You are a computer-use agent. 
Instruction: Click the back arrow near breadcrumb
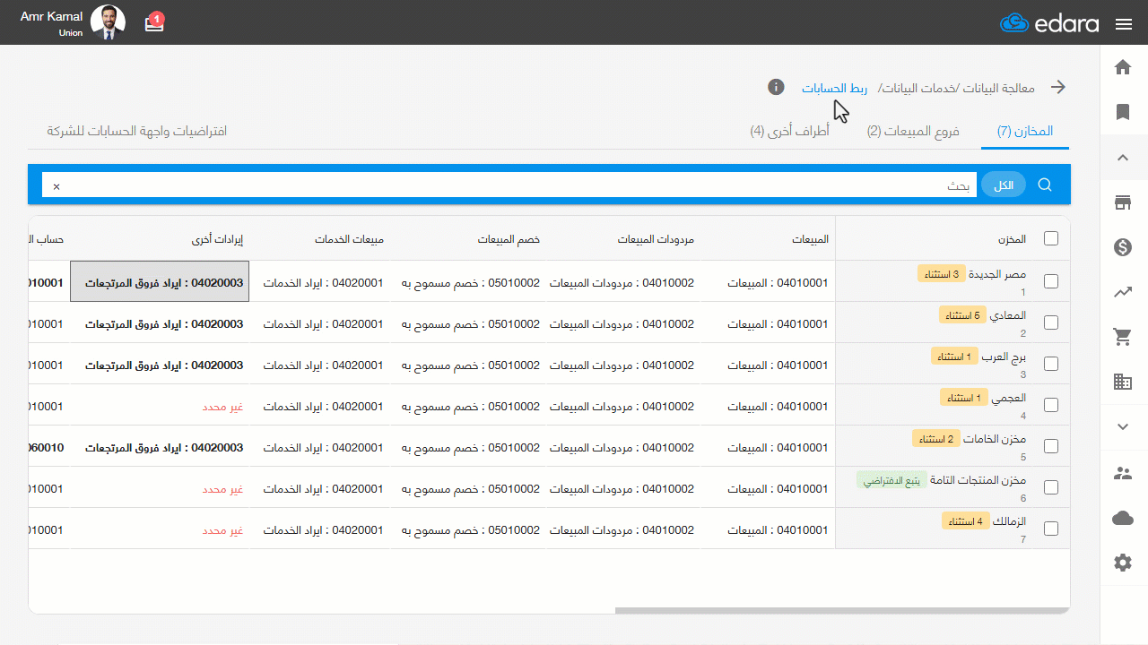pyautogui.click(x=1058, y=87)
